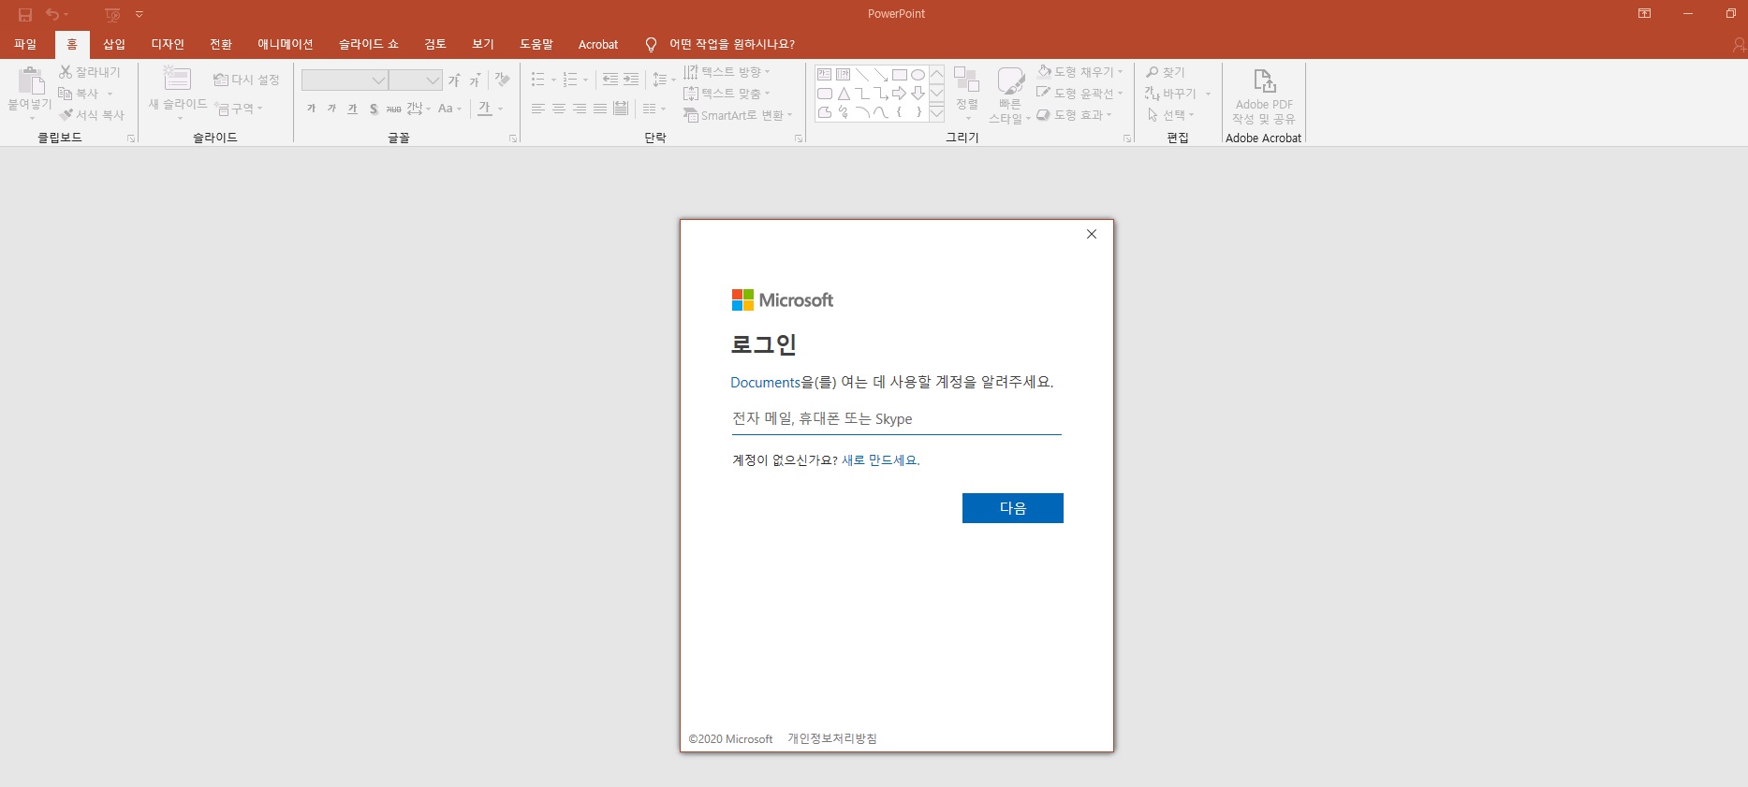Image resolution: width=1748 pixels, height=787 pixels.
Task: Open the font size dropdown
Action: [433, 80]
